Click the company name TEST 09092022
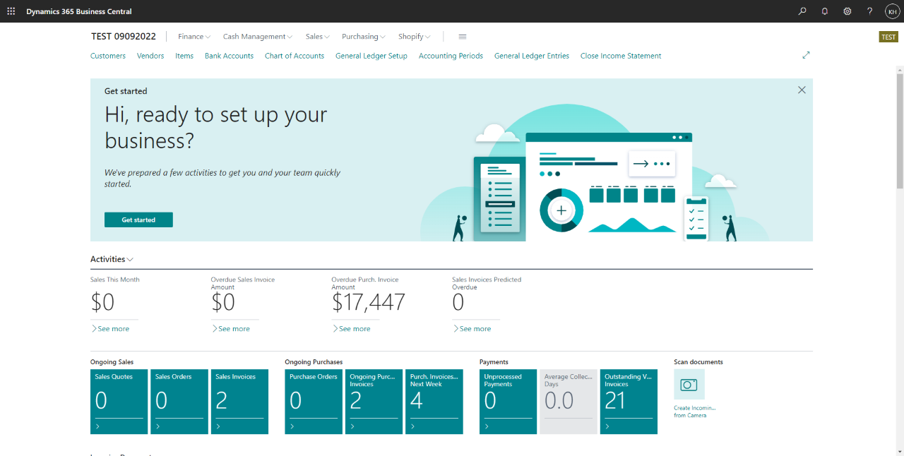Screen dimensions: 904x456 tap(124, 37)
